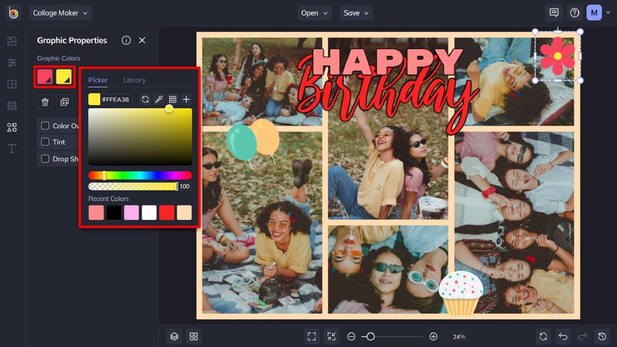This screenshot has width=617, height=347.
Task: Click the collapse arrows zoom icon
Action: point(331,337)
